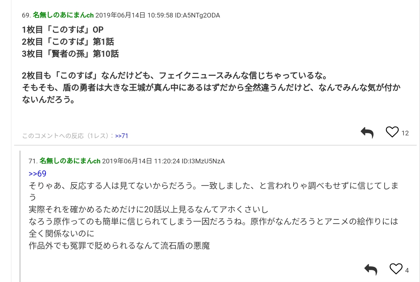Viewport: 420px width, 282px height.
Task: Click comment 71's last line about 盾の悪魔
Action: pyautogui.click(x=119, y=246)
